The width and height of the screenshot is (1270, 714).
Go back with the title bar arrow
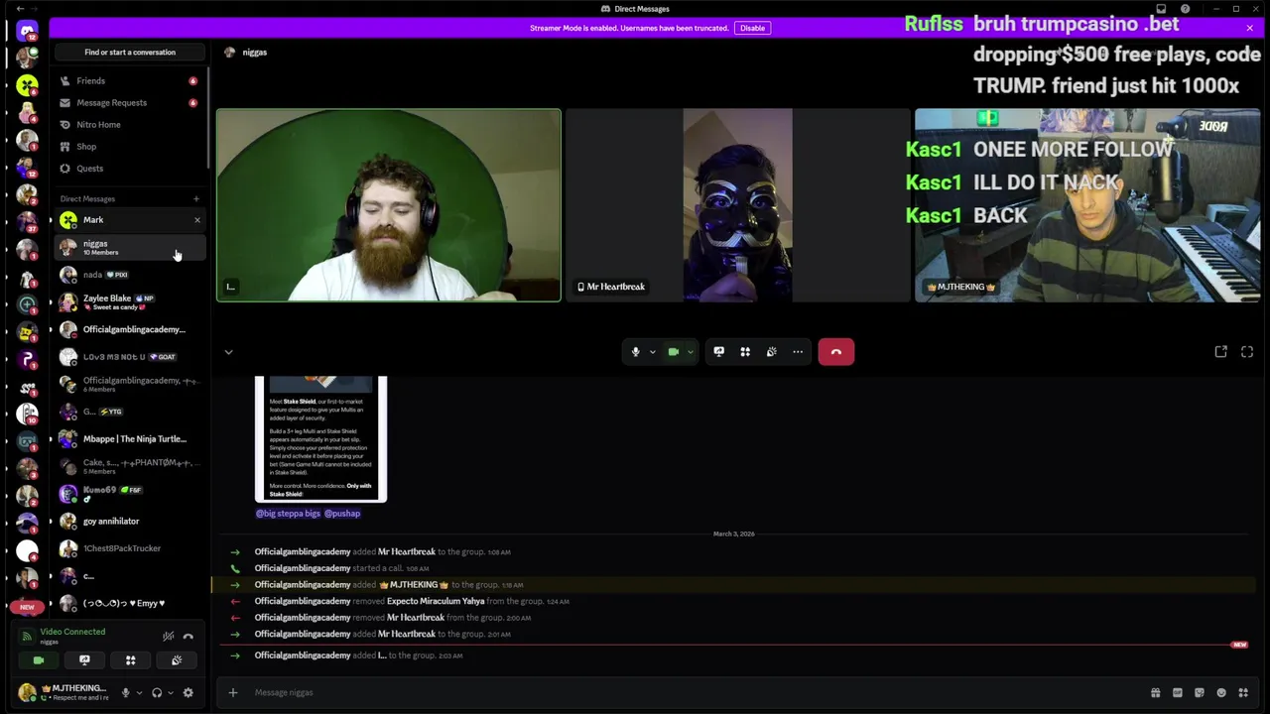pos(20,9)
